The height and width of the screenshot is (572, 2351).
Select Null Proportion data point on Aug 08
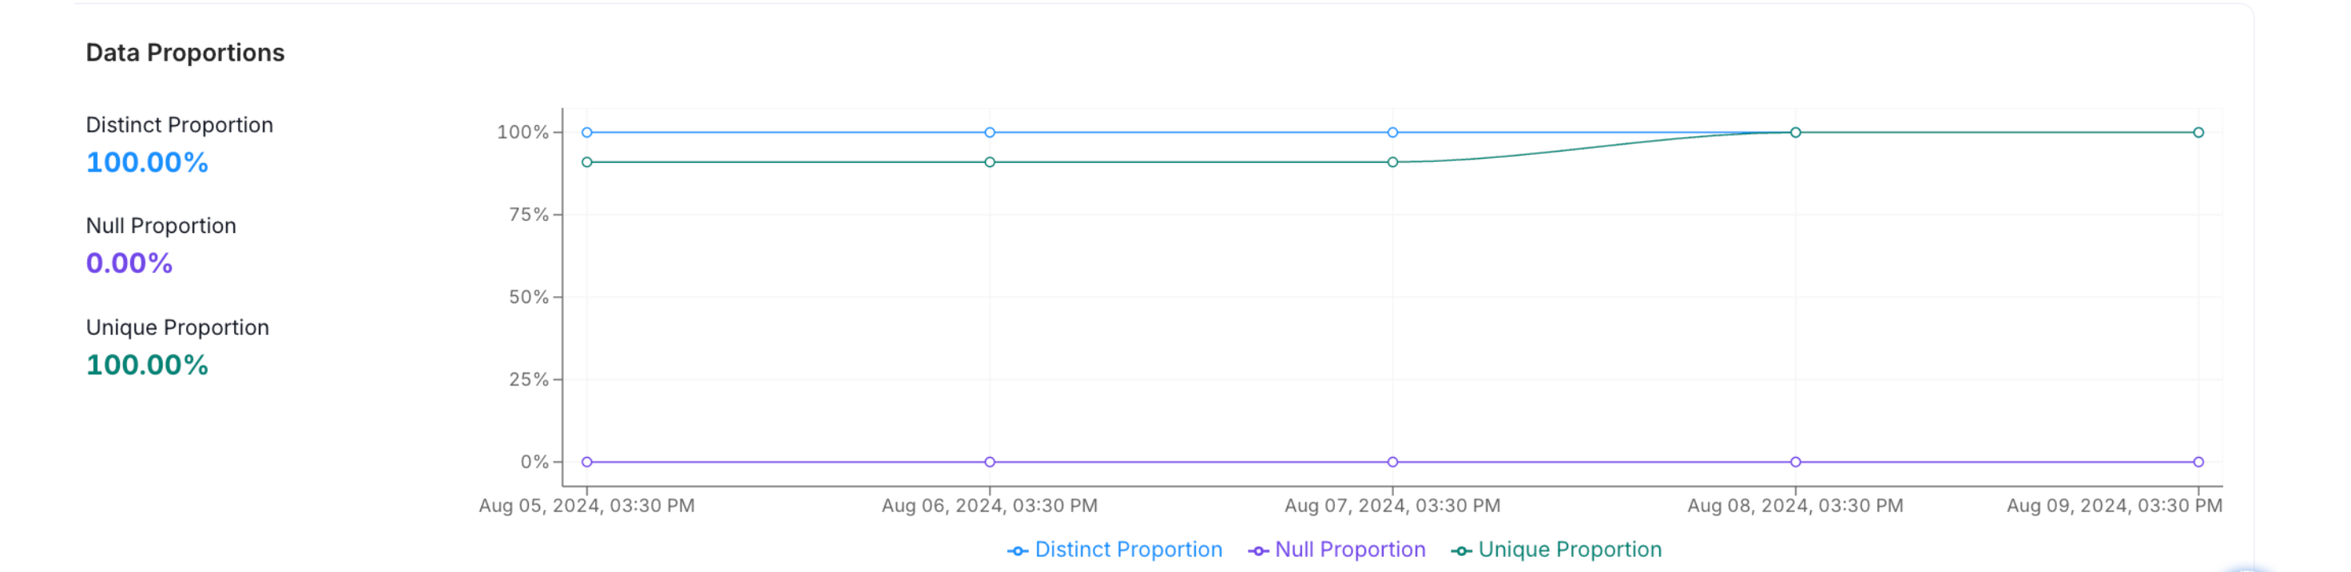tap(1795, 462)
